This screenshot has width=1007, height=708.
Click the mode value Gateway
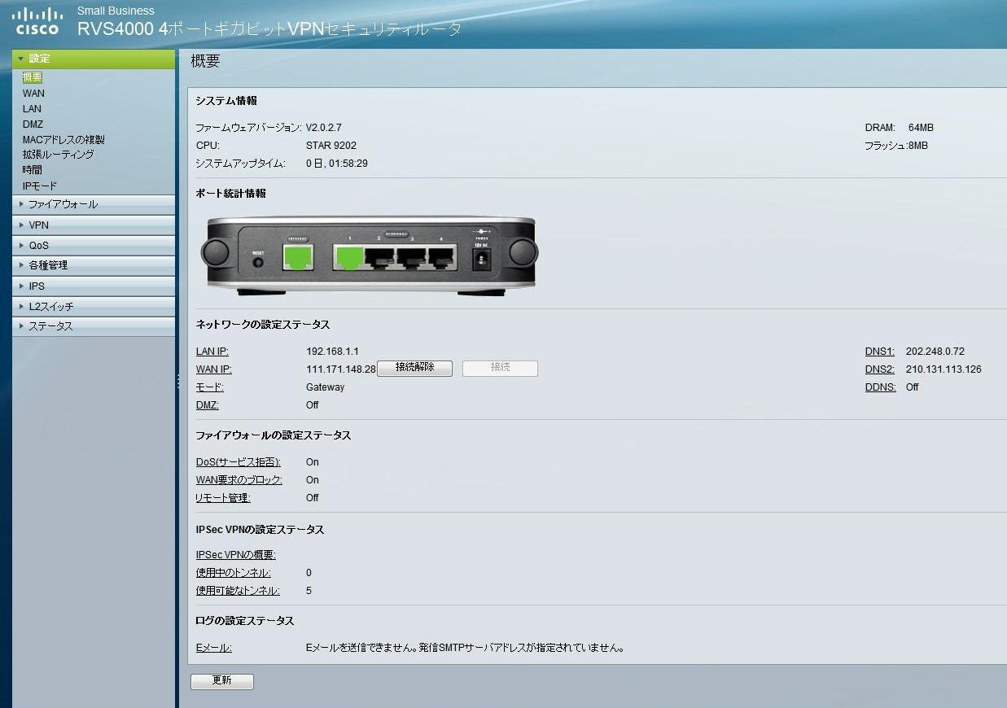326,387
